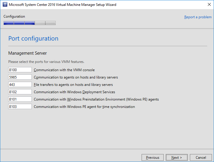Click the Configuration step label
214x162 pixels.
14,16
